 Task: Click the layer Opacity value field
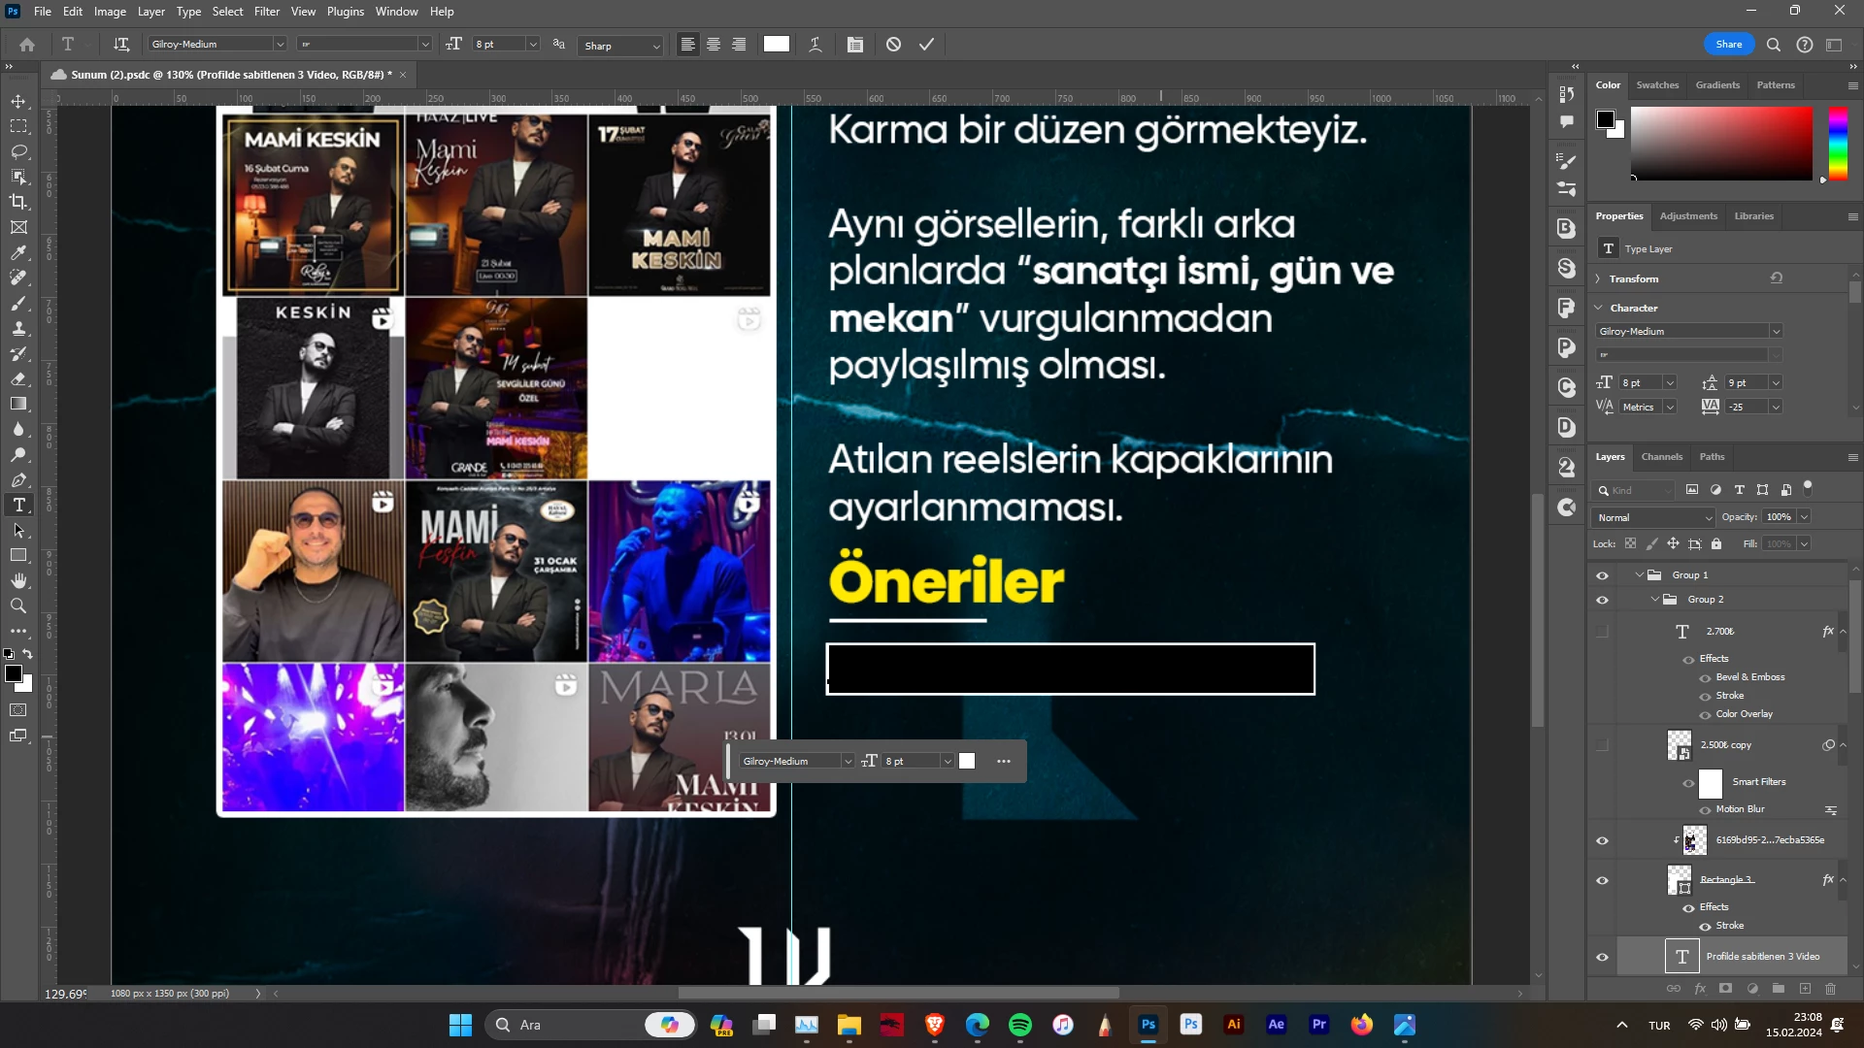pyautogui.click(x=1779, y=517)
